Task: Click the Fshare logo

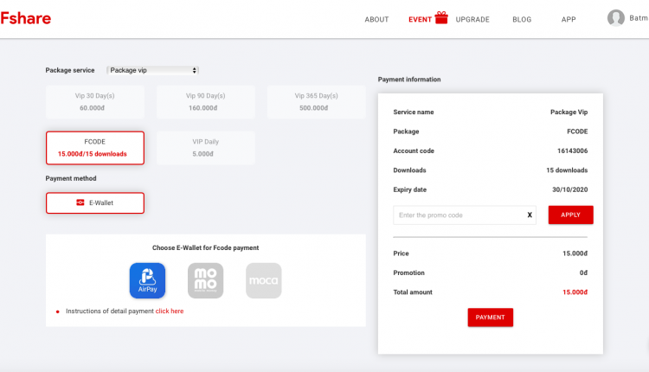Action: pos(26,18)
